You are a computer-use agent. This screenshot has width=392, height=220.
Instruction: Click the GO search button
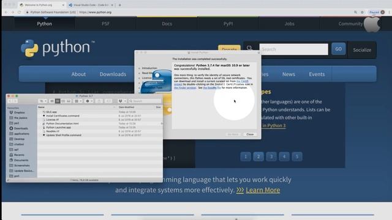338,49
